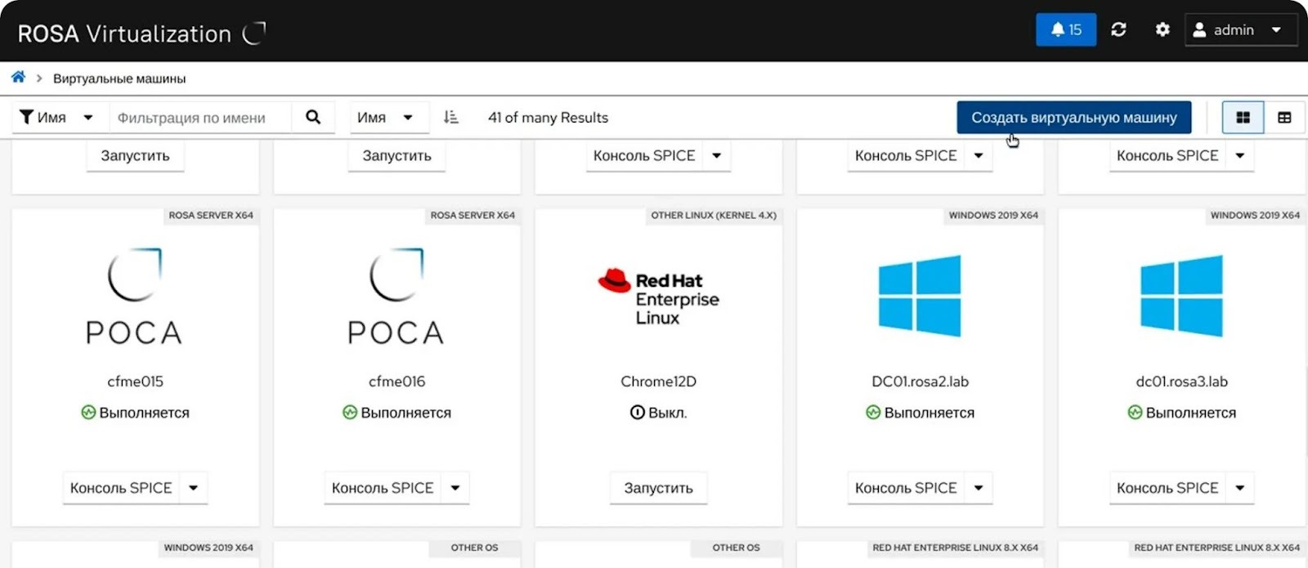Click Запустить for Chrome12D
The height and width of the screenshot is (568, 1308).
coord(658,488)
